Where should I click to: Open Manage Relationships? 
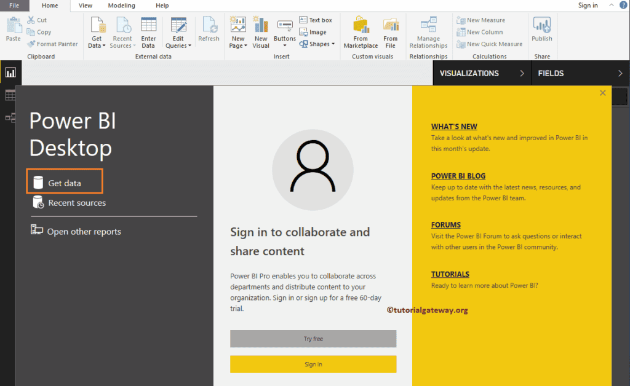[x=428, y=32]
